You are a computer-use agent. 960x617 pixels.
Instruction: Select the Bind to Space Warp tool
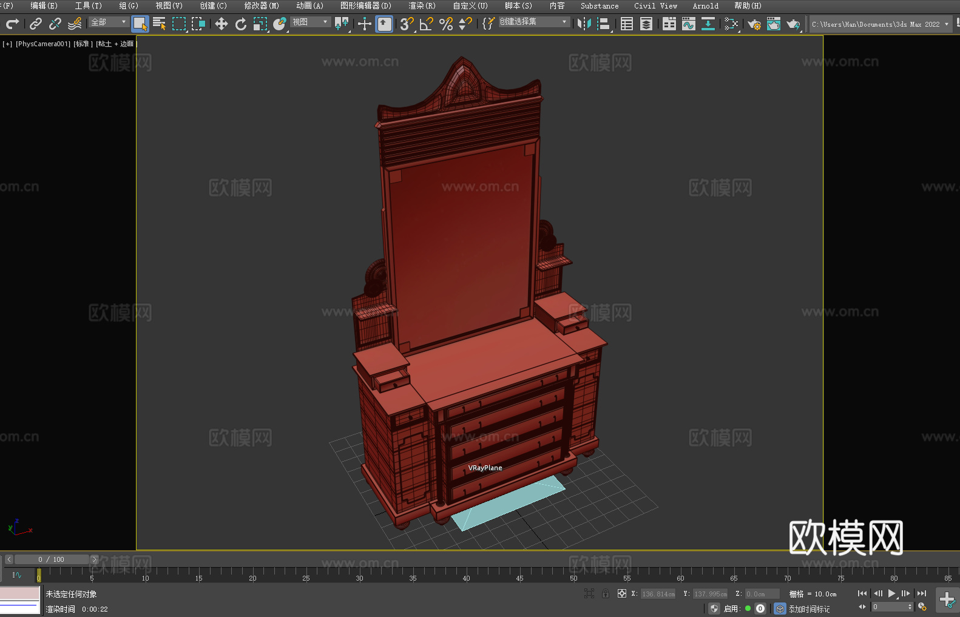[75, 24]
